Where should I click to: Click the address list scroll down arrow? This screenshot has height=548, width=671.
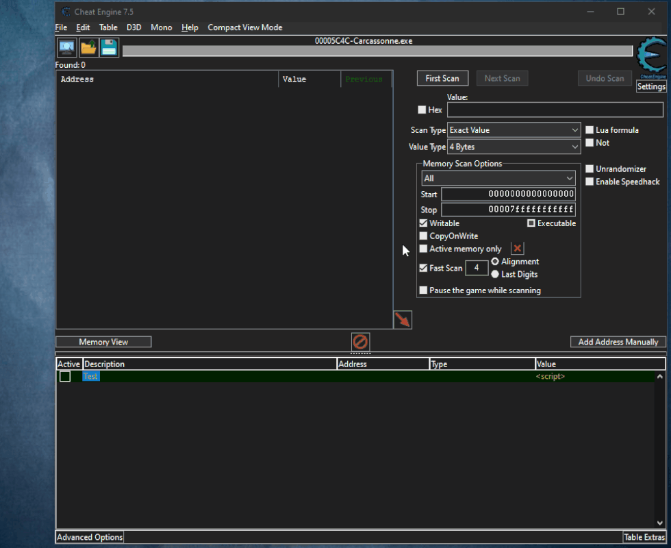(659, 523)
